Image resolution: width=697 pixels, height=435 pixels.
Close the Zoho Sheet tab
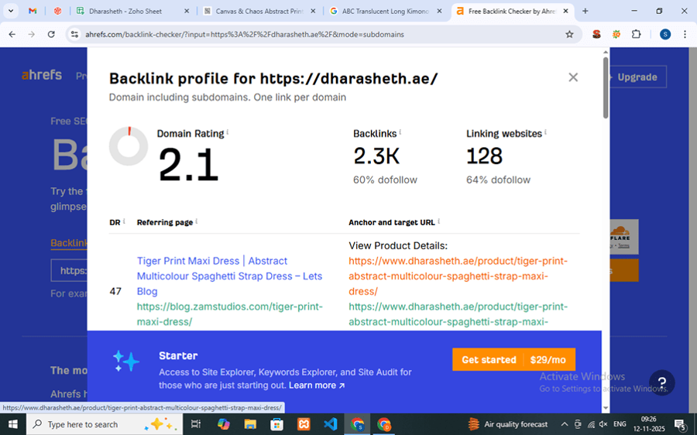tap(187, 11)
